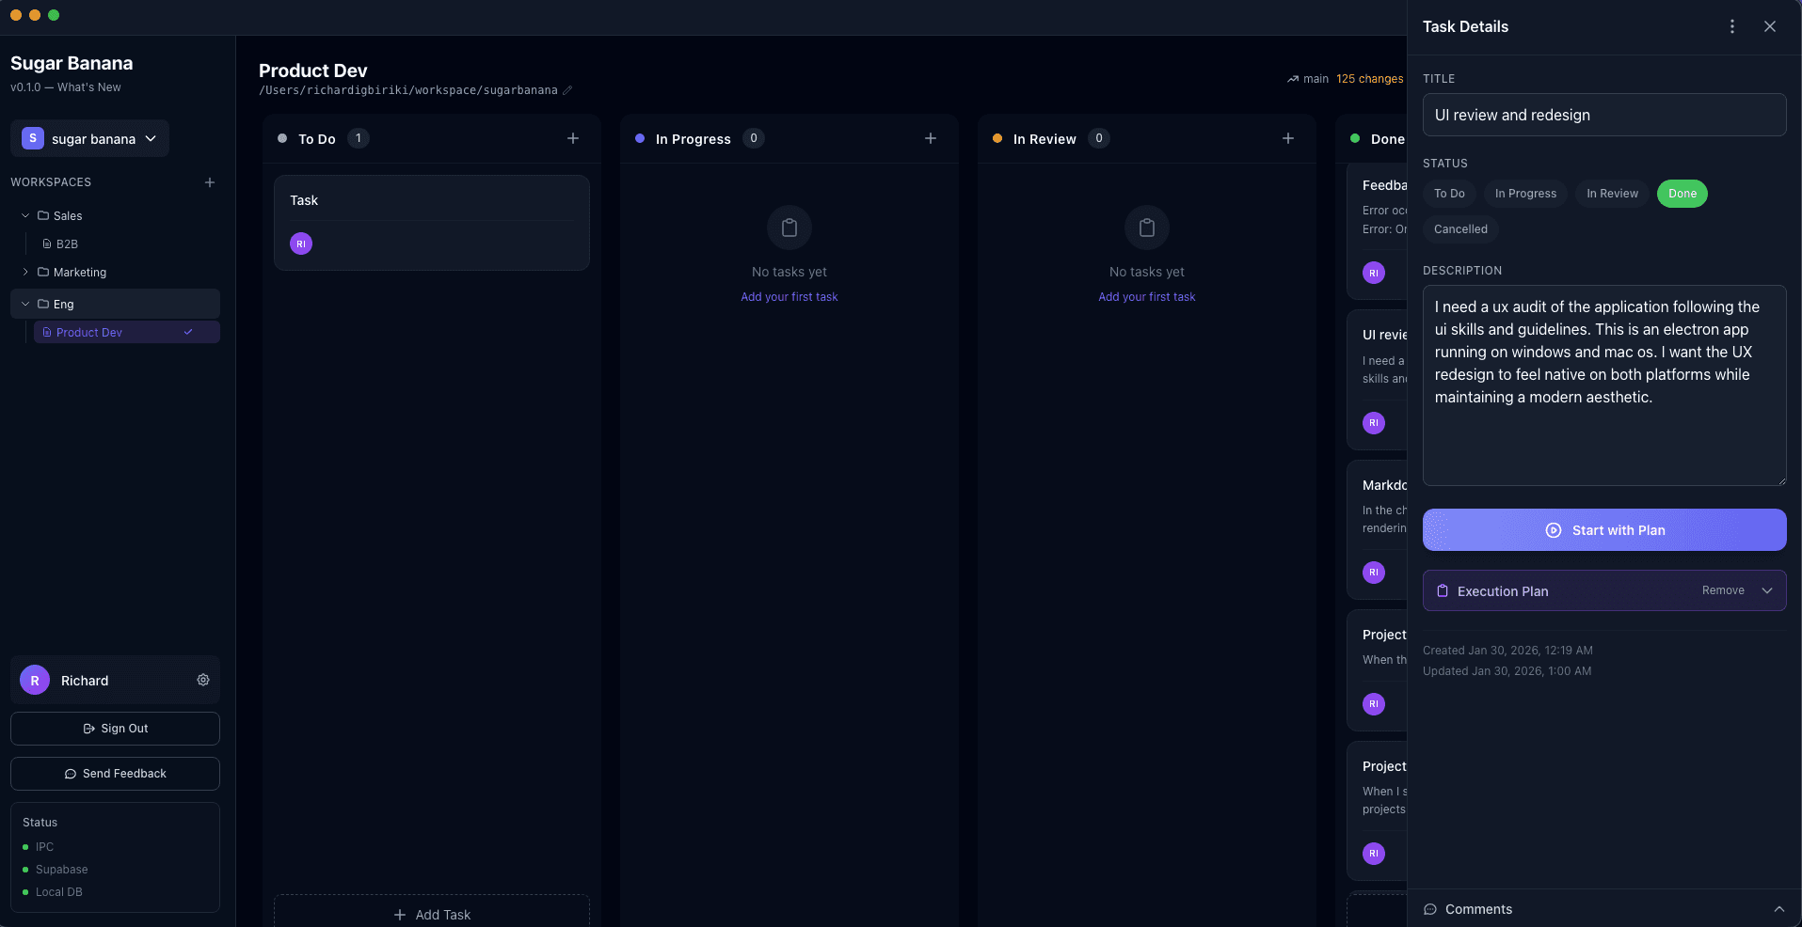Open the three-dot menu in Task Details
The image size is (1802, 927).
(1732, 26)
